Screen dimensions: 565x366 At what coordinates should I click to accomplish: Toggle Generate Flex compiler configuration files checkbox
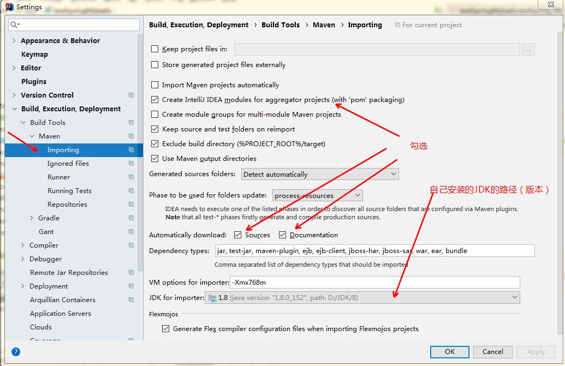click(x=166, y=328)
